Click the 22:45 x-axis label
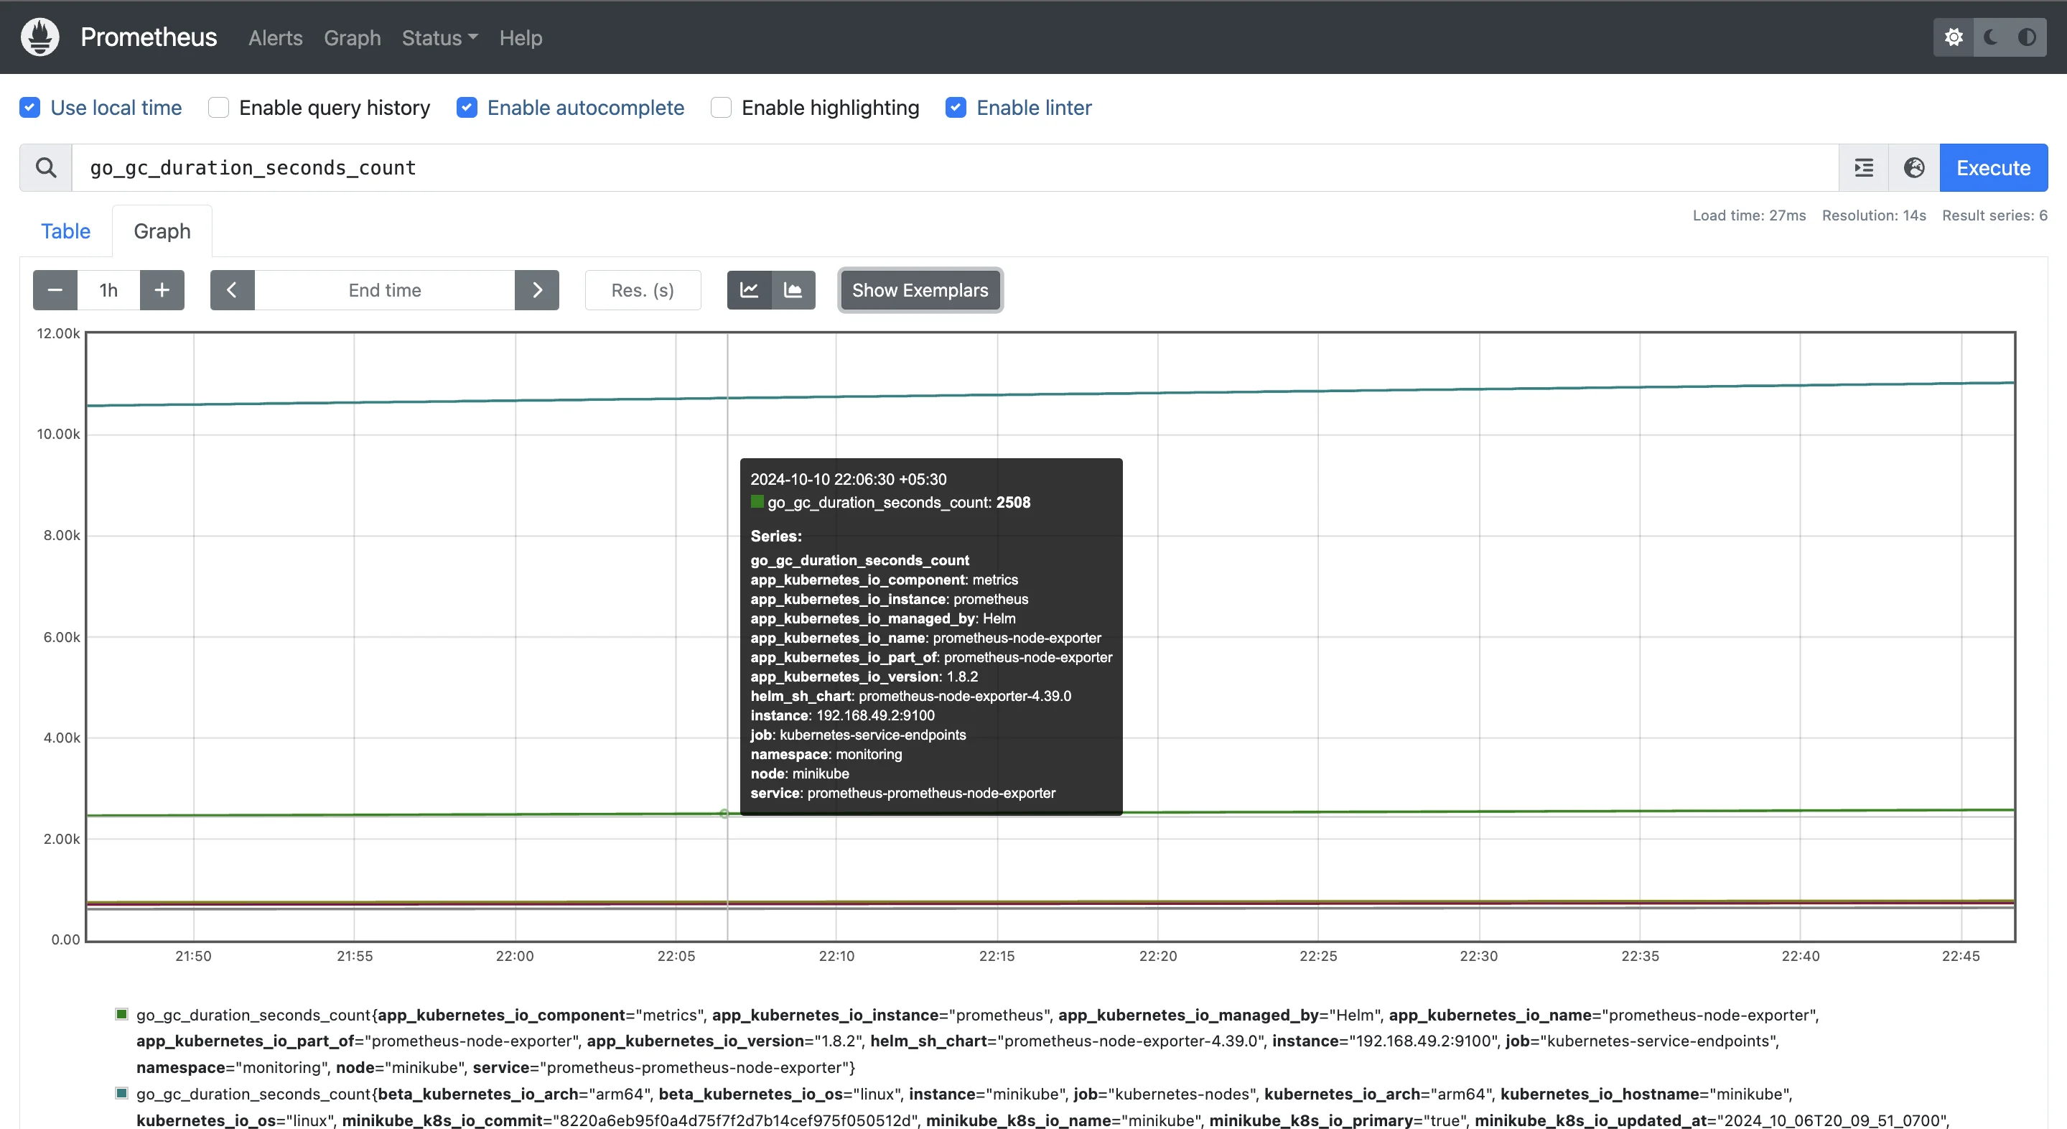This screenshot has height=1129, width=2067. [1961, 956]
